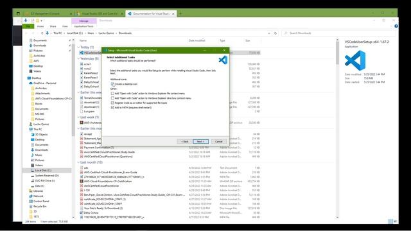Switch to large icons view button in status bar
This screenshot has width=411, height=231.
395,221
